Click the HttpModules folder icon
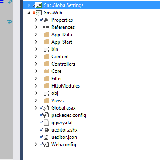The width and height of the screenshot is (160, 160). (x=46, y=86)
